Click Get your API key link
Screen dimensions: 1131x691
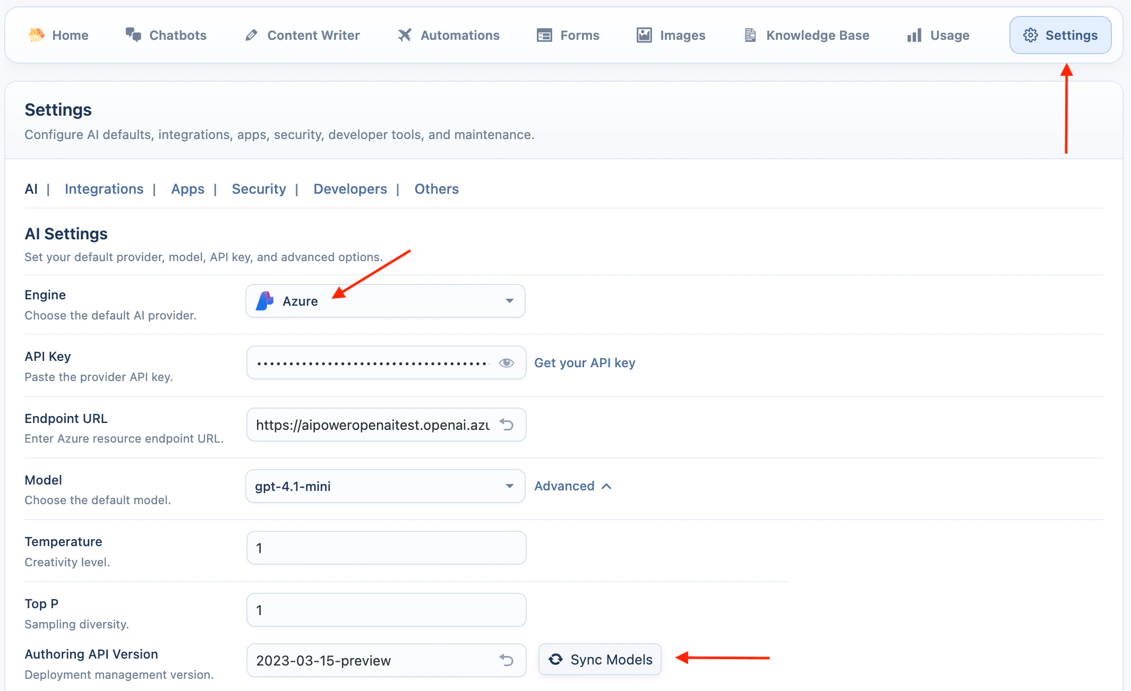pos(585,362)
